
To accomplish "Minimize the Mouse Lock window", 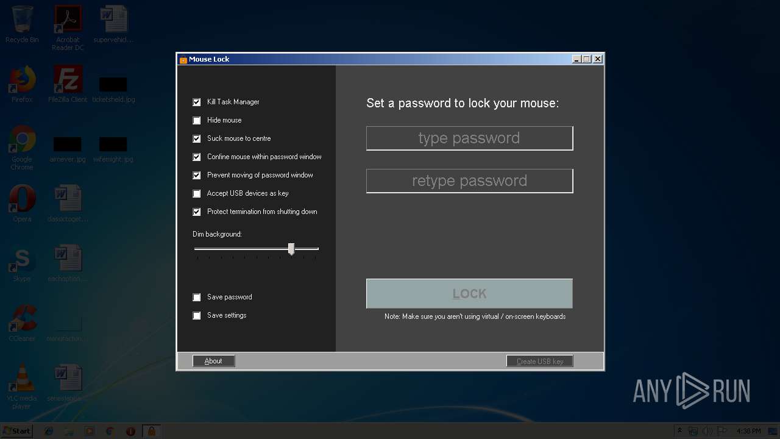I will point(576,59).
